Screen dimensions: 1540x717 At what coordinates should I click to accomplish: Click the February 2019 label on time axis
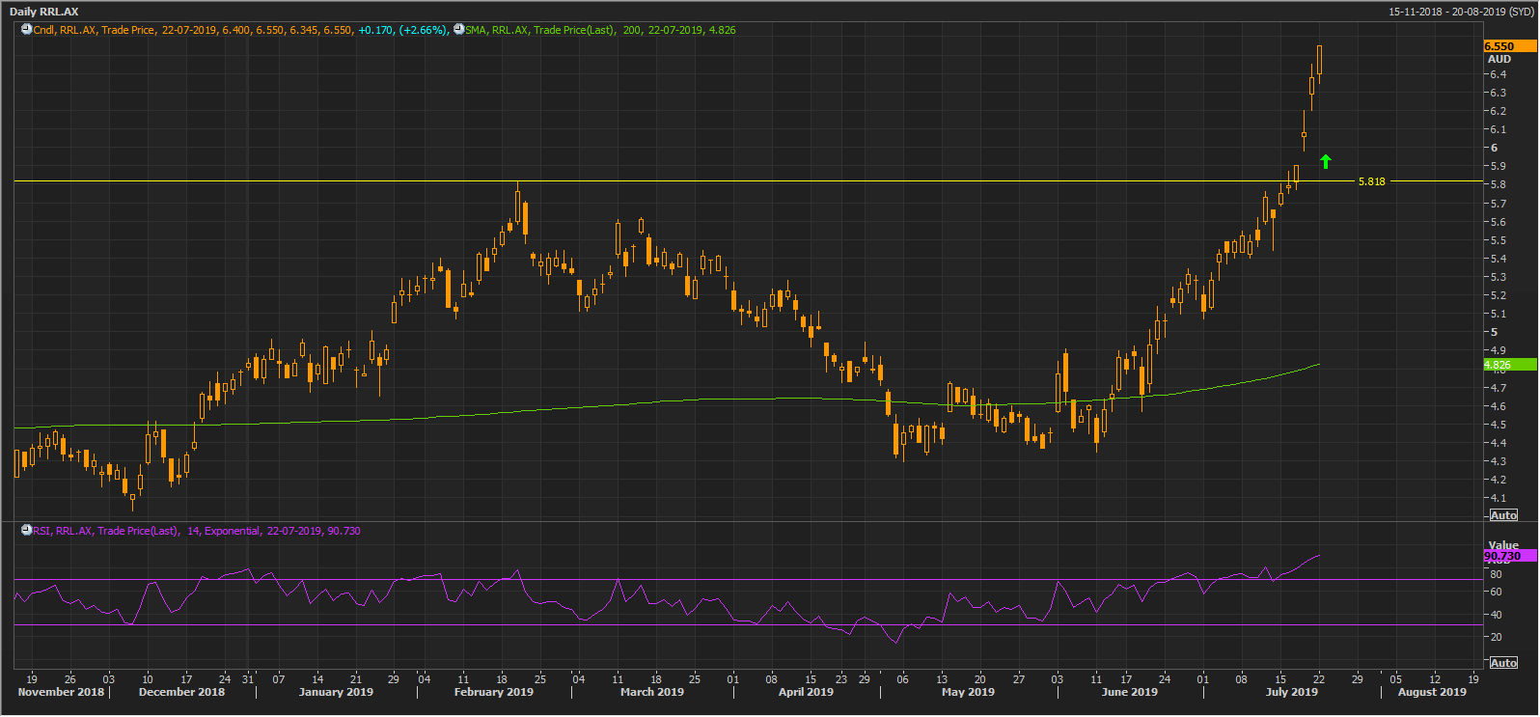493,692
